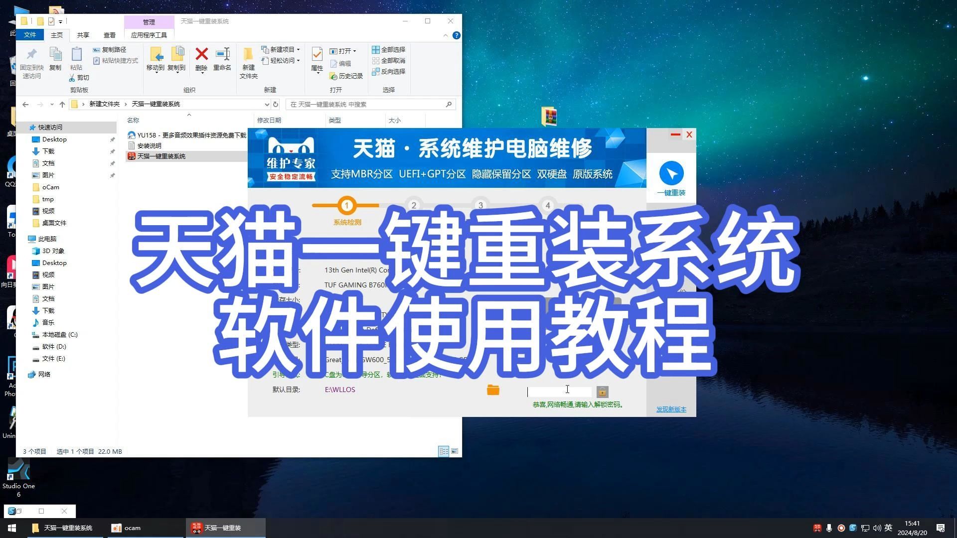
Task: Click Move to folder icon
Action: click(x=156, y=54)
